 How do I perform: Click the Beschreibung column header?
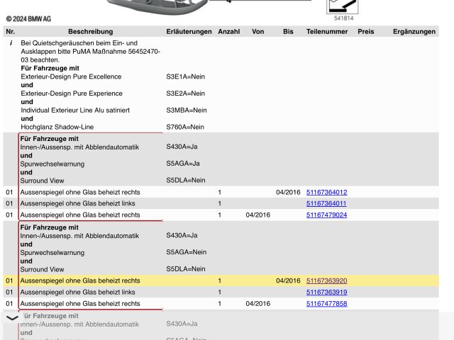click(90, 32)
